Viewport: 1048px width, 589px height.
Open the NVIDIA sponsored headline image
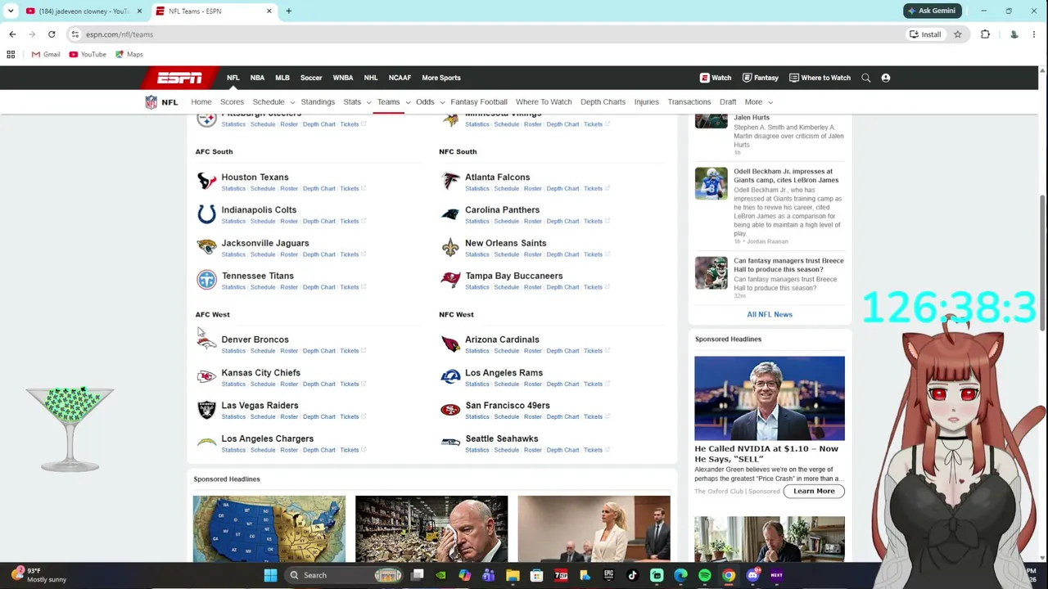click(x=770, y=398)
